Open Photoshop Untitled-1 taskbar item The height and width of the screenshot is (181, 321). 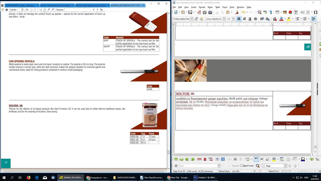click(x=205, y=178)
